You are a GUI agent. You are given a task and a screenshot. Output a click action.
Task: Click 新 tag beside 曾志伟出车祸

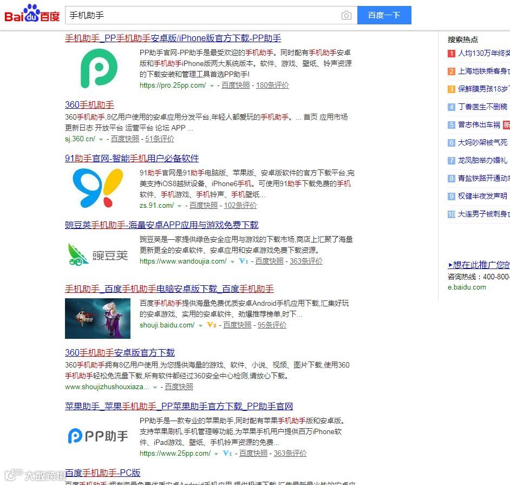coord(506,125)
